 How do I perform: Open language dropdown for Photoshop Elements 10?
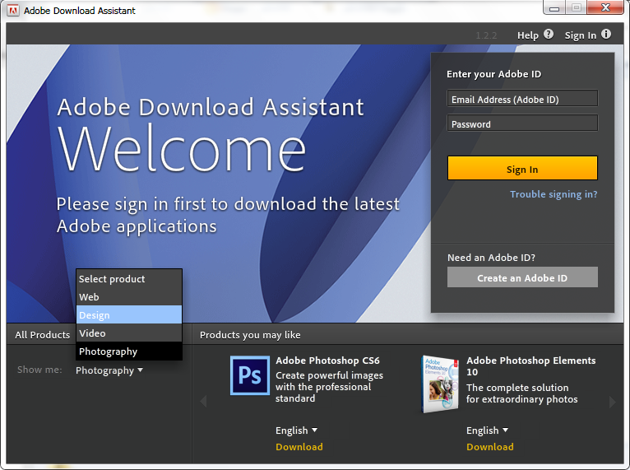pyautogui.click(x=487, y=430)
